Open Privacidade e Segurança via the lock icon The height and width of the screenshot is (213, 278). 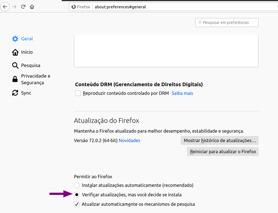pyautogui.click(x=15, y=79)
